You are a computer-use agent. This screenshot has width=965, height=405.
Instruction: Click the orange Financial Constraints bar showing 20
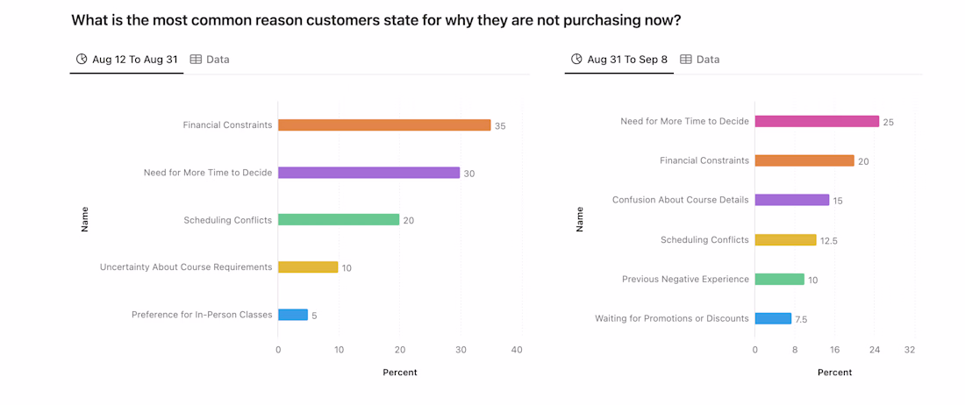(804, 161)
